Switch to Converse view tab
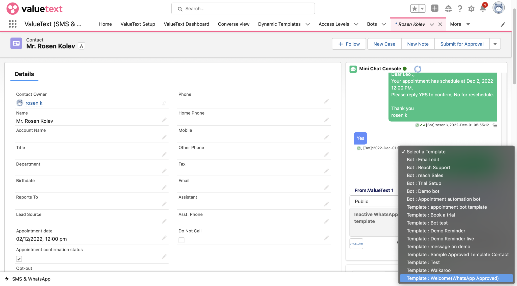517x286 pixels. [234, 24]
